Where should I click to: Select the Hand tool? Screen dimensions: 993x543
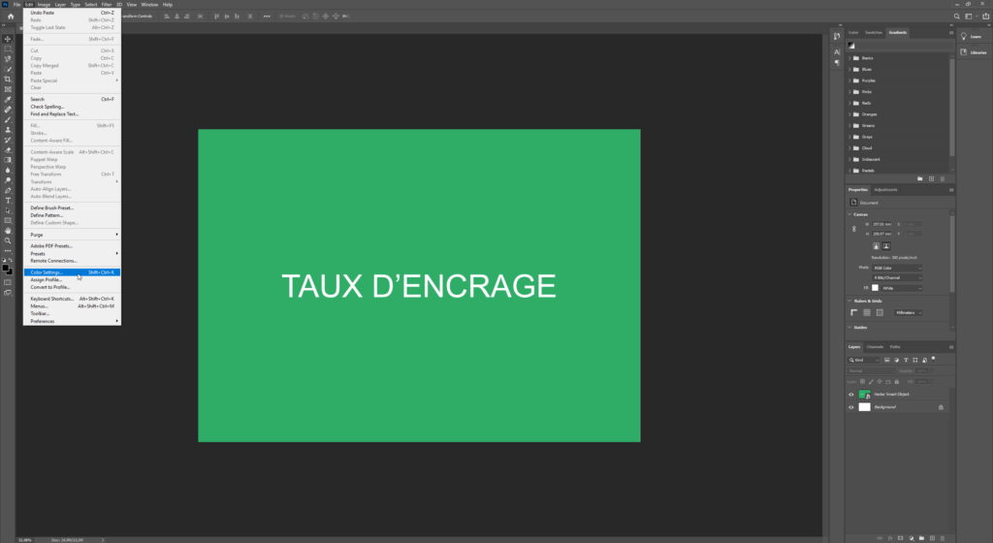click(8, 231)
